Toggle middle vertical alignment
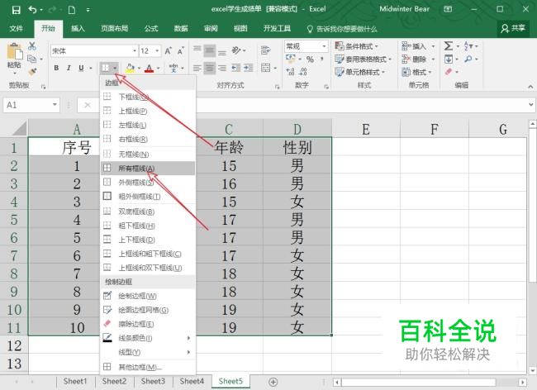Image resolution: width=537 pixels, height=390 pixels. pos(209,50)
